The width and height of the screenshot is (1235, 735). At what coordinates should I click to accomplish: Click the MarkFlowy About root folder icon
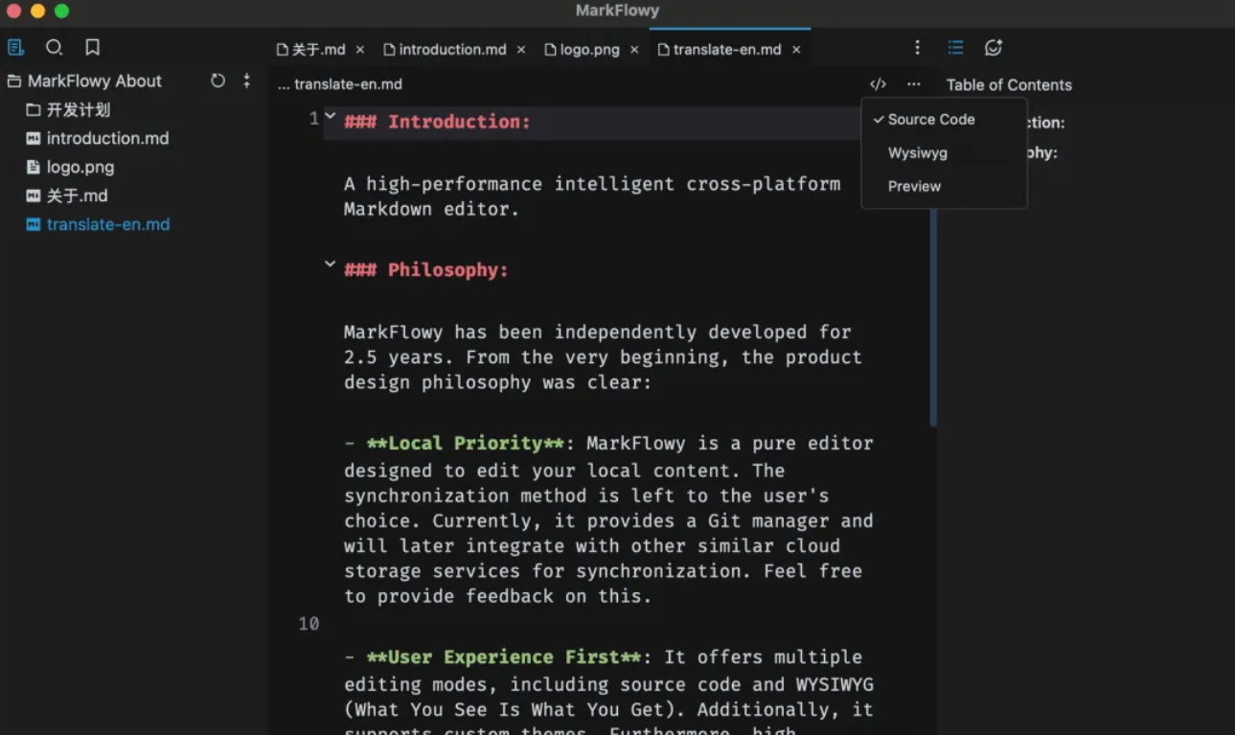(x=13, y=81)
